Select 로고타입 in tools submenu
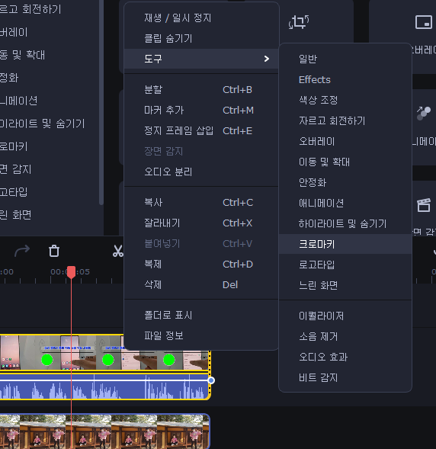436x449 pixels. pyautogui.click(x=345, y=265)
